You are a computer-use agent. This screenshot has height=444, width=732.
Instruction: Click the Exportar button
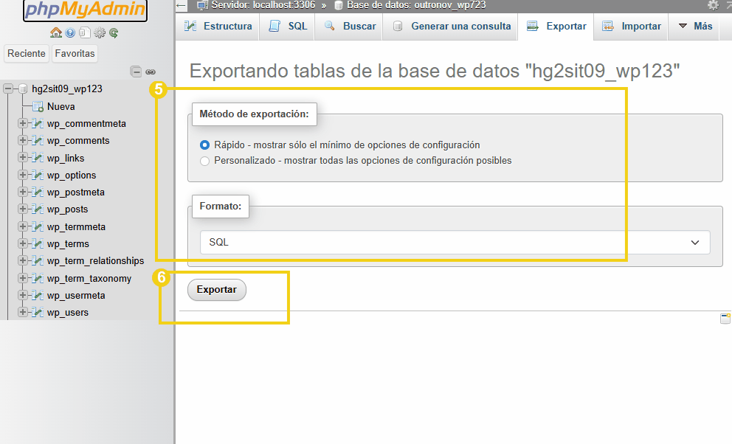coord(217,290)
